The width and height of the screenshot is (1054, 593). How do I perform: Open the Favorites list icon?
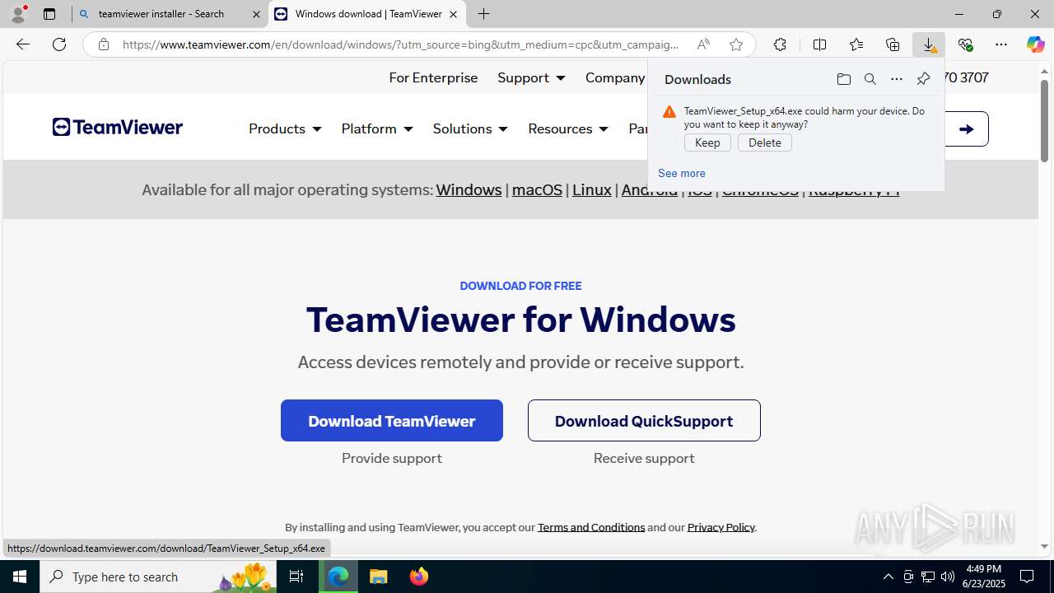click(x=856, y=44)
